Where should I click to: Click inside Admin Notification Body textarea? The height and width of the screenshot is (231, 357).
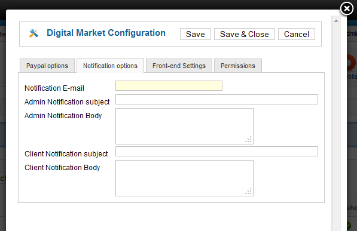184,126
